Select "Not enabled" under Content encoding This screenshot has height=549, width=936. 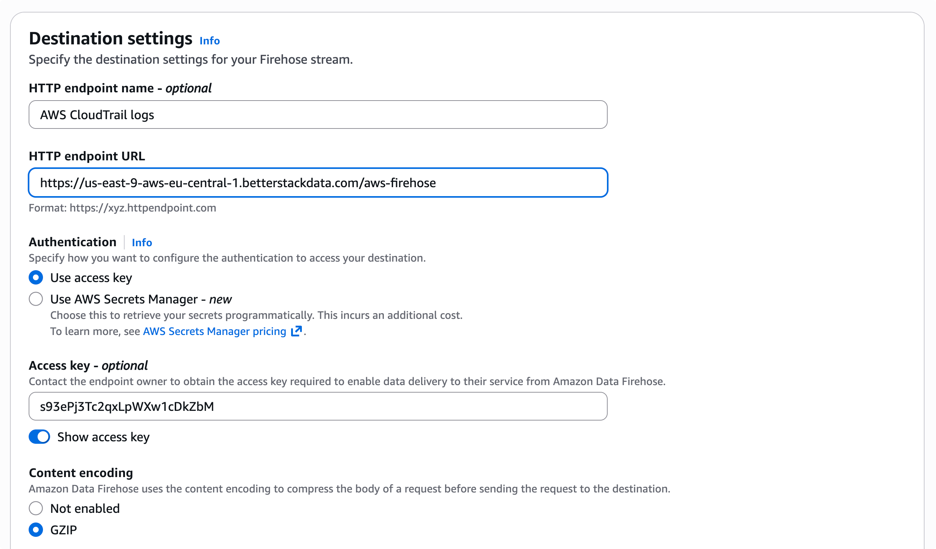pos(36,508)
